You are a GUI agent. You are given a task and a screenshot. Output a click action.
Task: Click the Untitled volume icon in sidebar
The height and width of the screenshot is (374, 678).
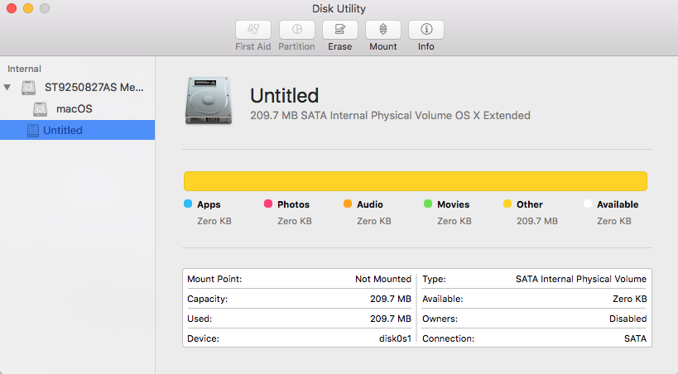33,131
